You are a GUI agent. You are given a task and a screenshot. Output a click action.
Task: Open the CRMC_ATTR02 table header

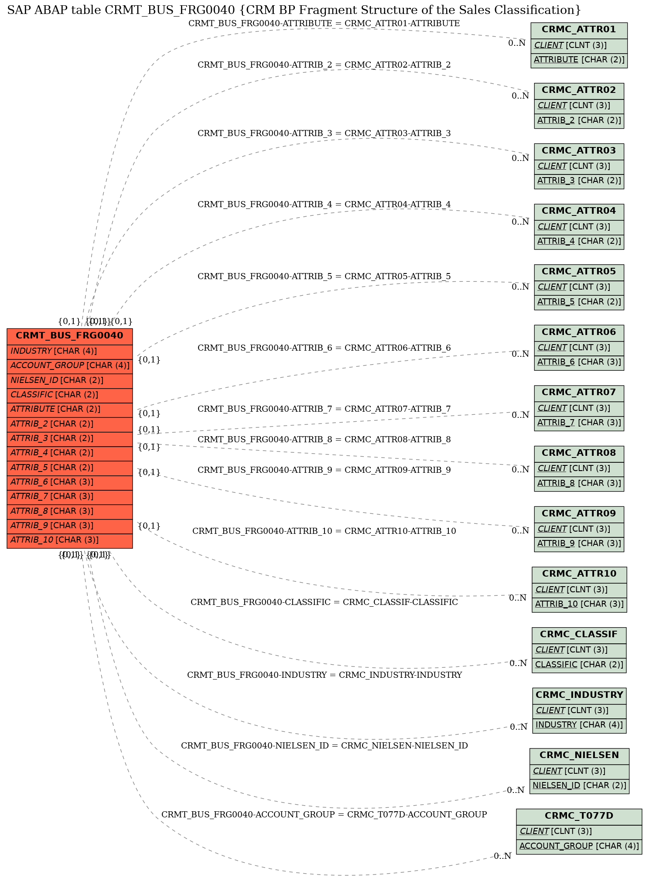coord(579,91)
